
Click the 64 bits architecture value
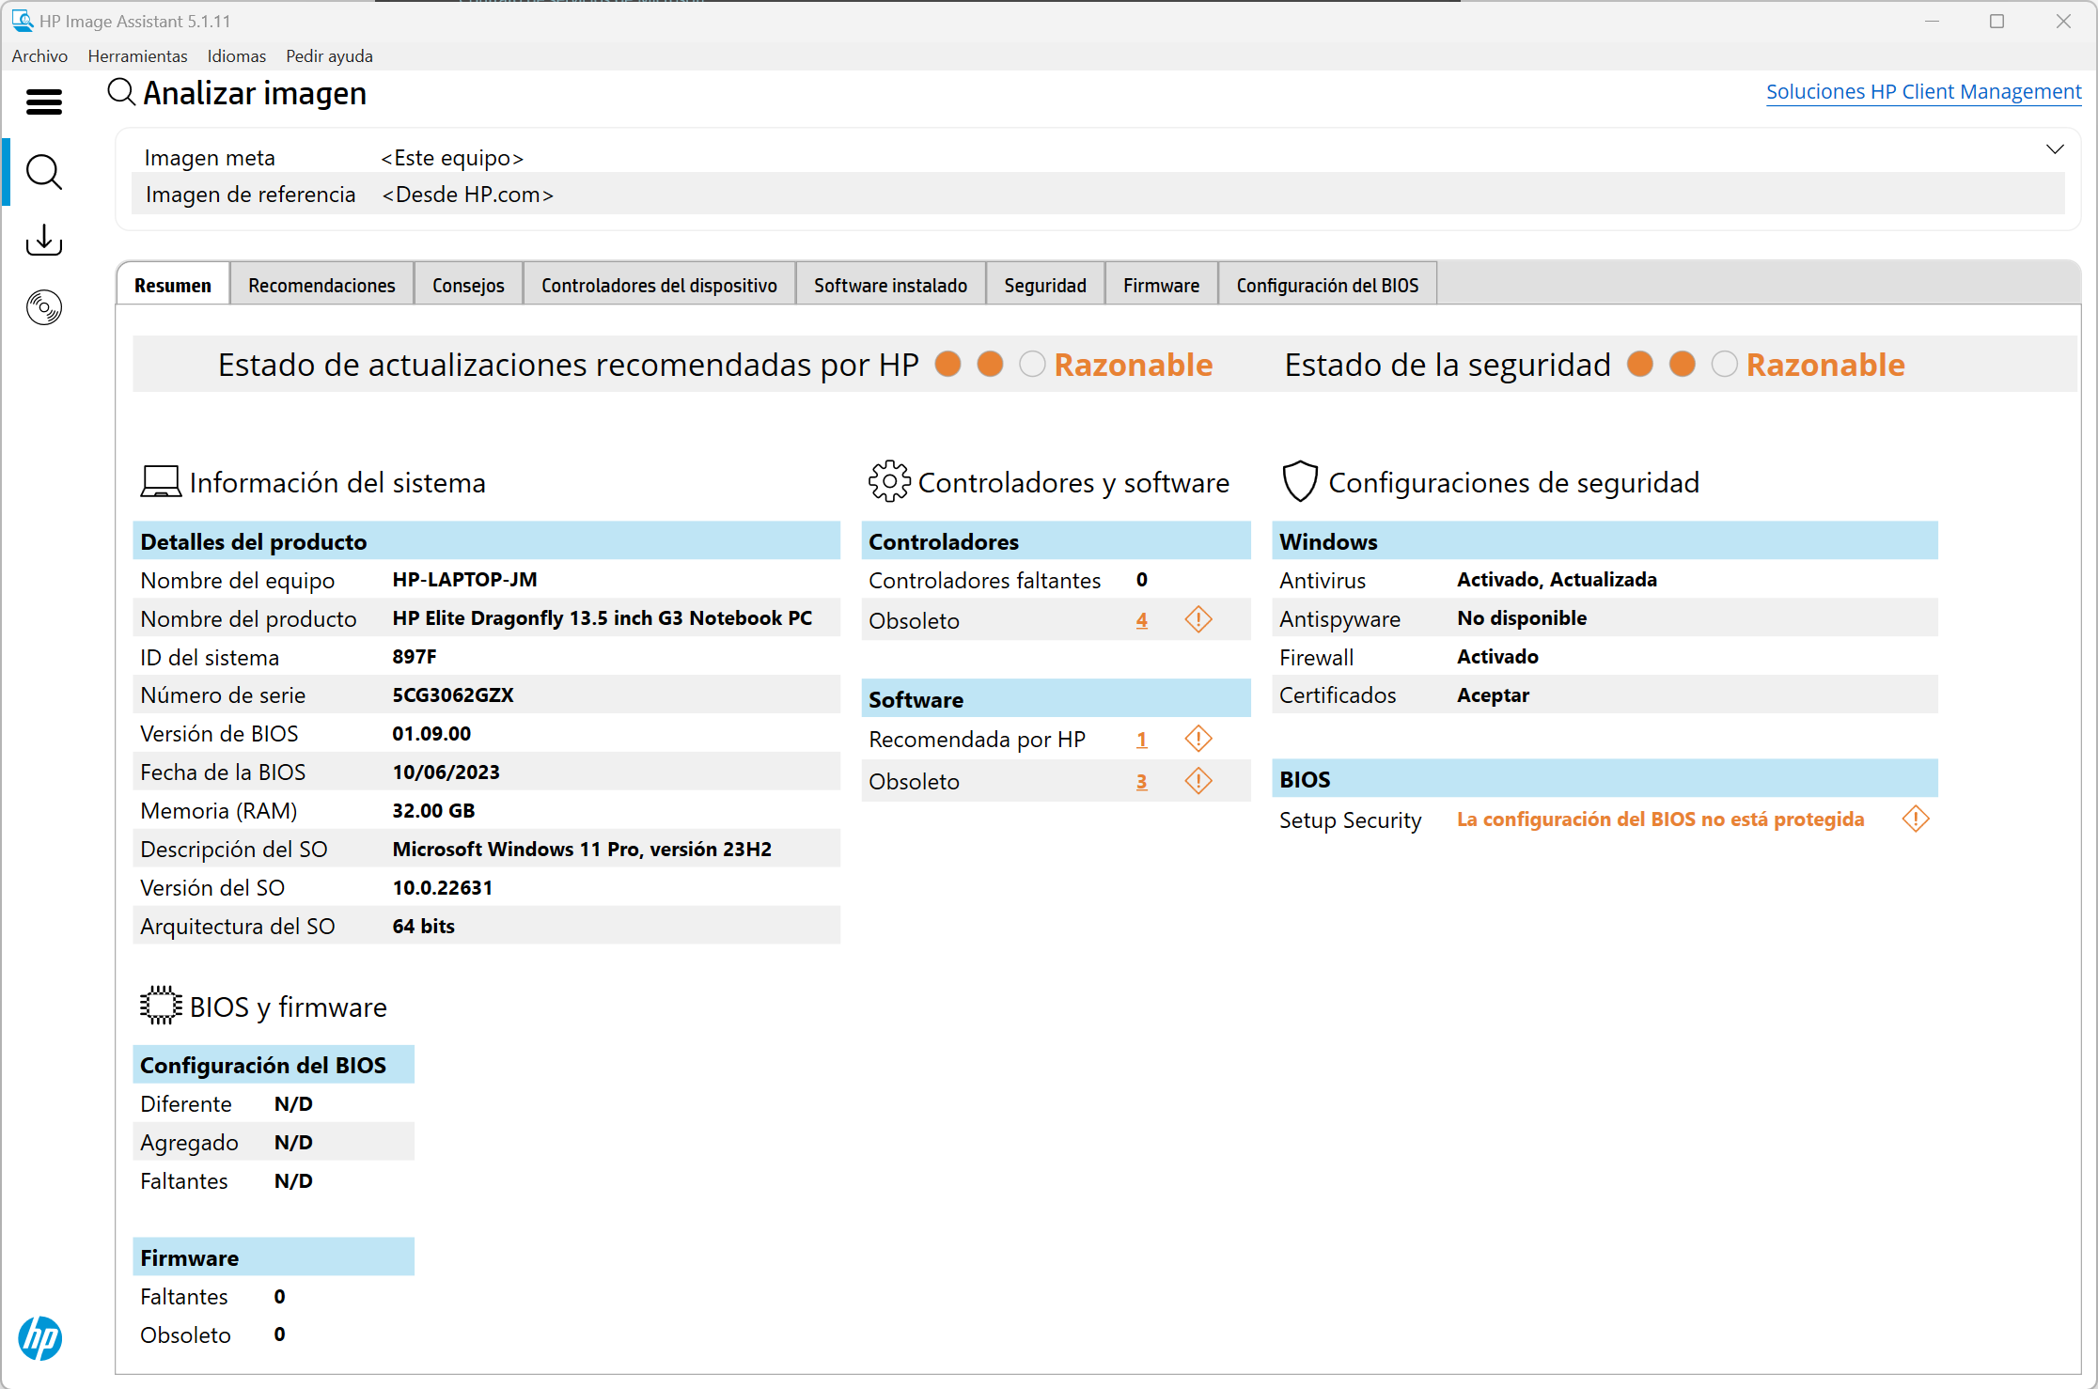tap(423, 926)
